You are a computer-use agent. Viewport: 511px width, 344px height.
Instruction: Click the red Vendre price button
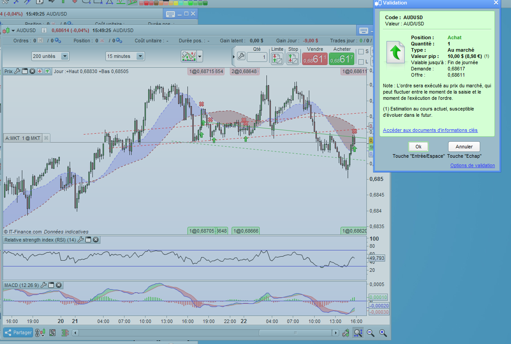point(315,58)
